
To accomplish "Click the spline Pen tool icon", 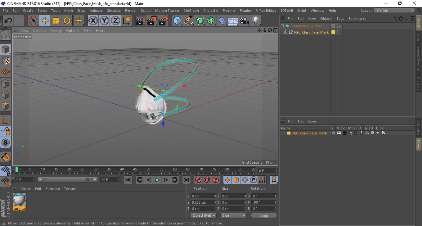I will (189, 21).
